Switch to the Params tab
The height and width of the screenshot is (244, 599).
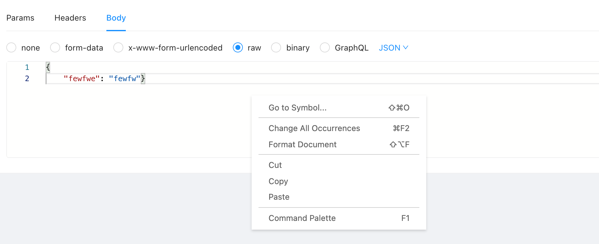tap(20, 18)
